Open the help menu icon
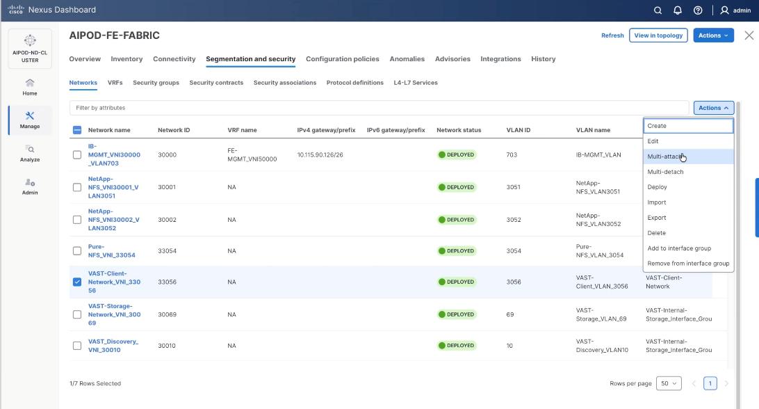759x409 pixels. click(695, 10)
